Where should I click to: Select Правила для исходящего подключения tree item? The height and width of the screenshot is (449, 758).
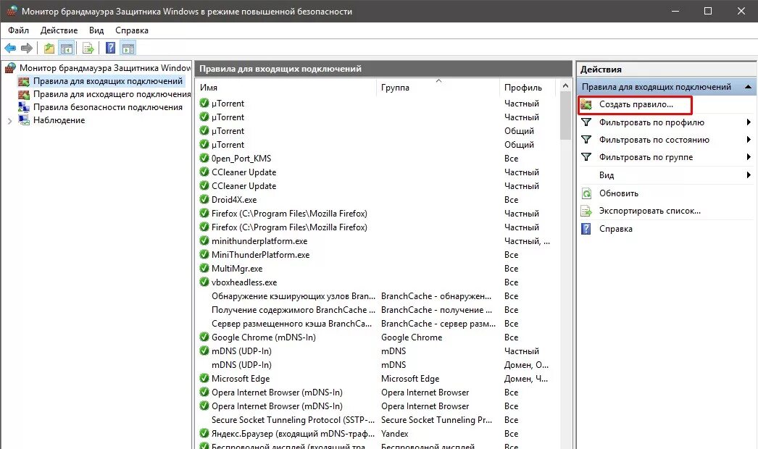click(x=112, y=94)
